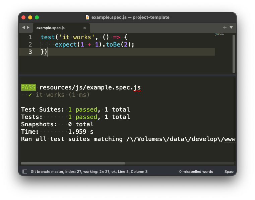Click the 'Test Suites:' summary line

75,110
